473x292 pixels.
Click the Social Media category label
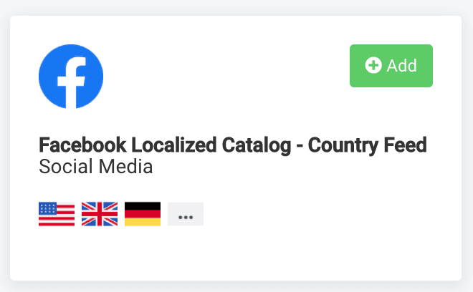[96, 167]
